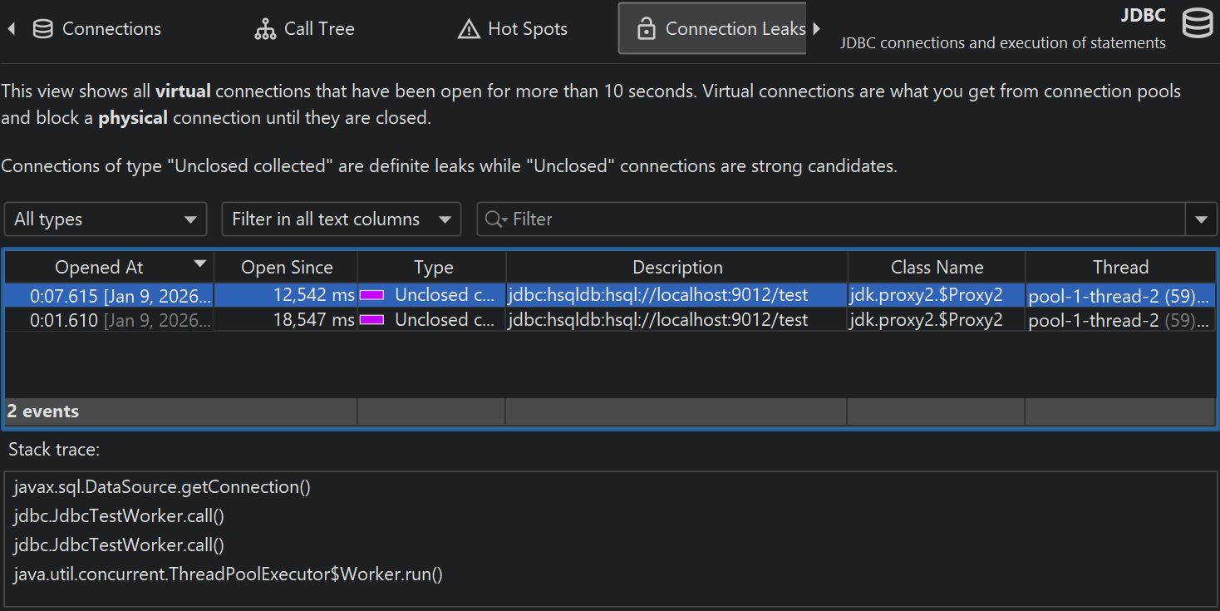Screen dimensions: 1220x611
Task: Sort by the Thread column header
Action: (x=1120, y=268)
